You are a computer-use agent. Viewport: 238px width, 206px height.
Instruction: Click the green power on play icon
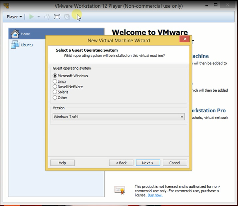coord(31,17)
